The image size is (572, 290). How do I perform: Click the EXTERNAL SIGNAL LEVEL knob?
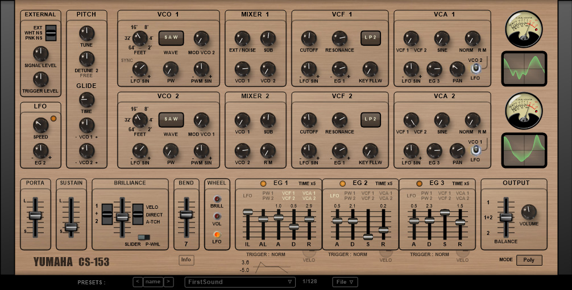coord(40,53)
